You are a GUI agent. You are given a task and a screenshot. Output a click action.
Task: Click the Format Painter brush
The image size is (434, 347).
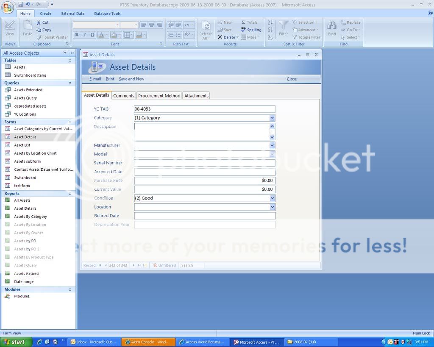(x=39, y=37)
